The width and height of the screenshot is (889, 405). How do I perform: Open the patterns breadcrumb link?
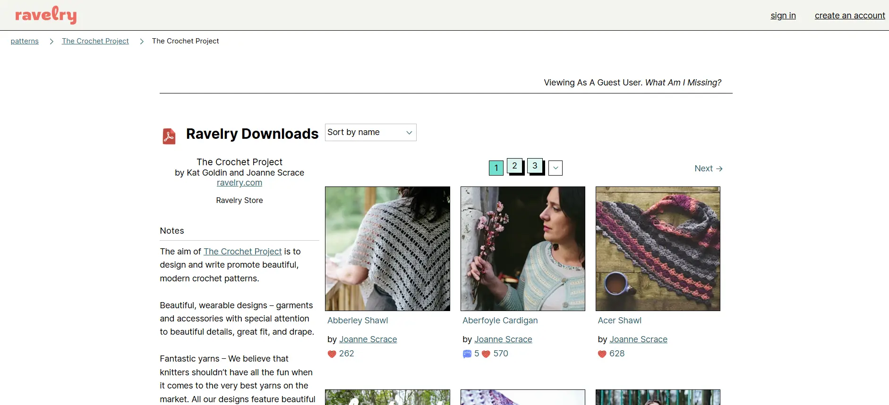point(25,41)
